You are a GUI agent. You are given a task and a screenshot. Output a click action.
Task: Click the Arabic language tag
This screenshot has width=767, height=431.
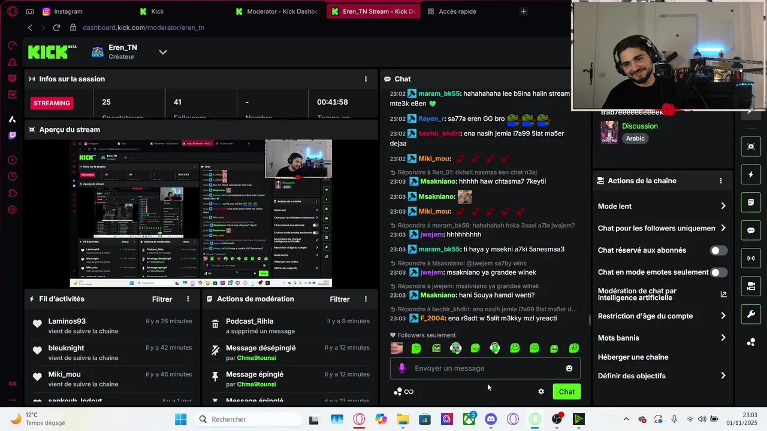(x=635, y=138)
